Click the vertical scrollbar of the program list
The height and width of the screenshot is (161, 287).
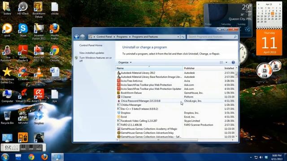coord(236,102)
